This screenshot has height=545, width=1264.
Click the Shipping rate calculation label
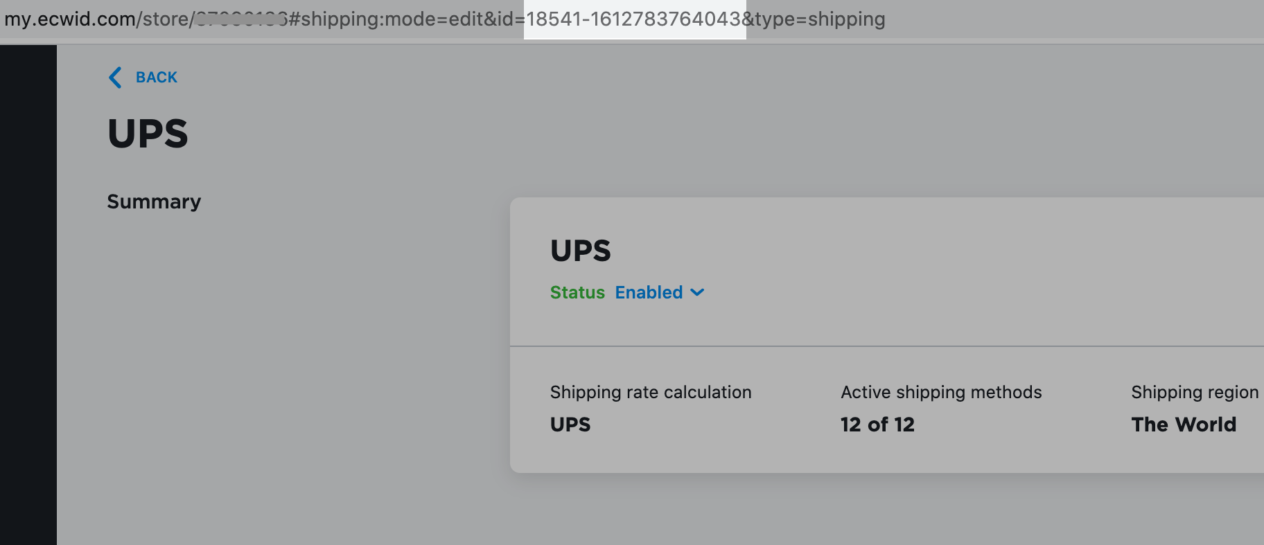pos(651,393)
